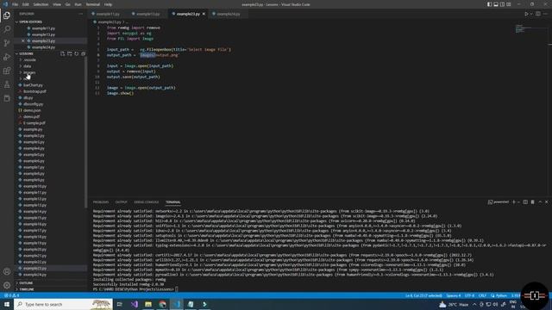Switch to the PROBLEMS panel tab
This screenshot has height=310, width=552.
tap(101, 202)
